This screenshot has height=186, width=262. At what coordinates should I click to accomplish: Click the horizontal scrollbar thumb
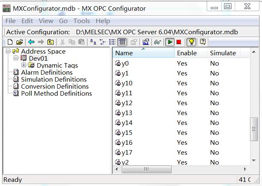tap(146, 170)
